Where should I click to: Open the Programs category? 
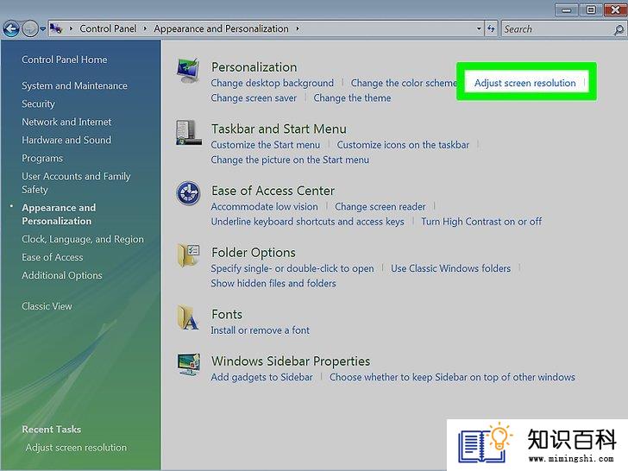click(x=42, y=158)
